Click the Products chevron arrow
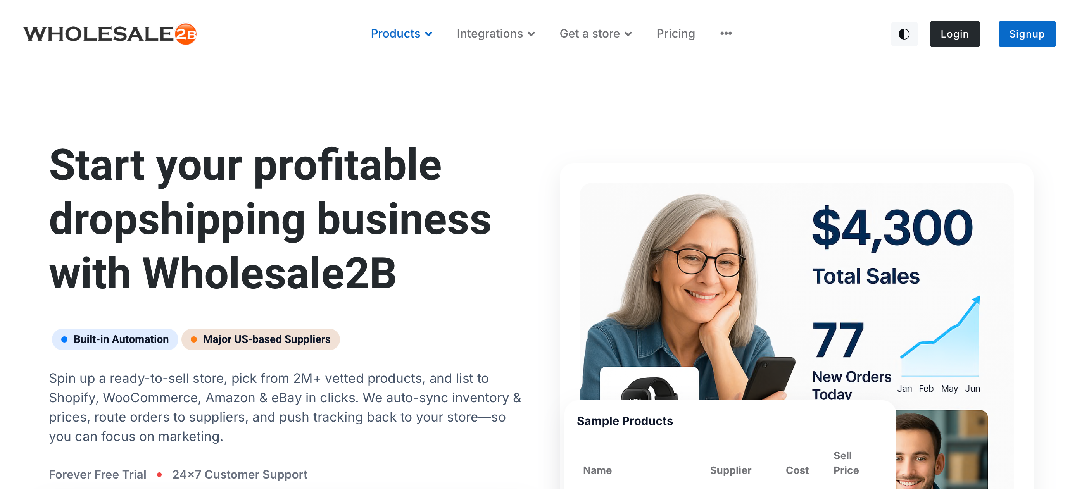This screenshot has width=1070, height=489. click(x=429, y=34)
